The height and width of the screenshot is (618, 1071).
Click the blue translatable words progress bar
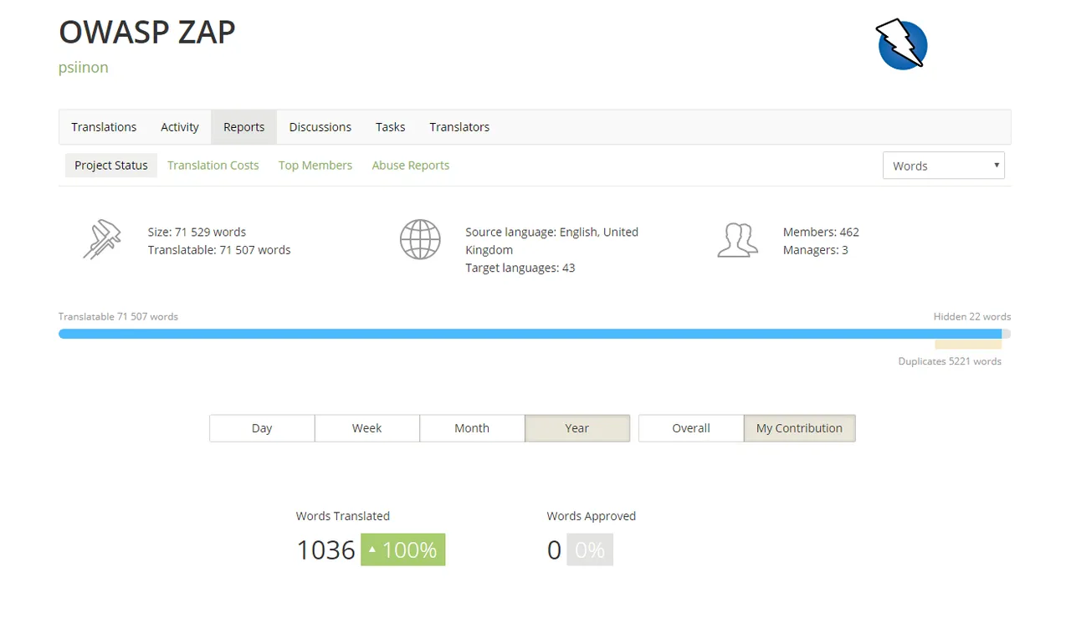pyautogui.click(x=530, y=334)
